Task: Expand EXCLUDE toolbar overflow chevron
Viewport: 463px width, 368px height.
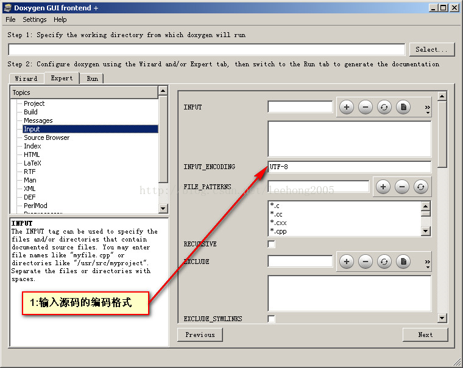Action: (427, 263)
